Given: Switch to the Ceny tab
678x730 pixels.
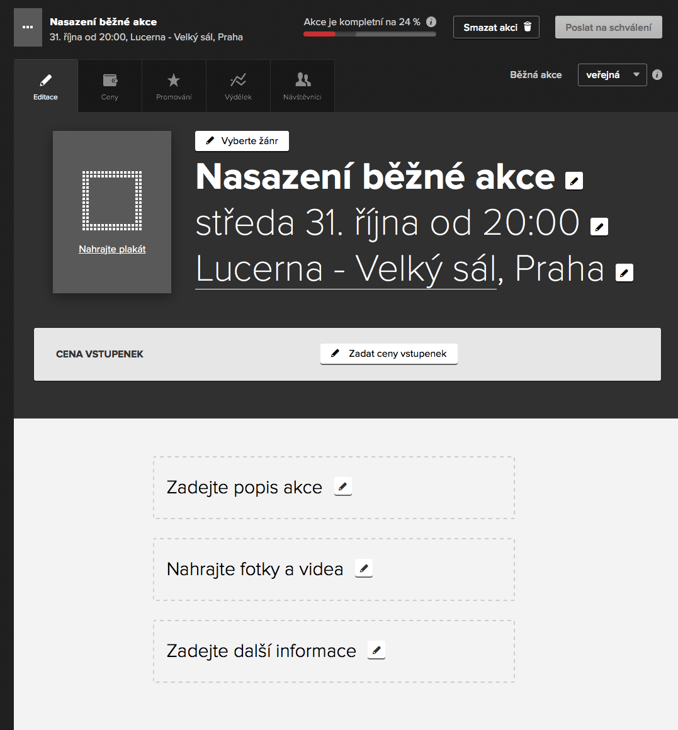Looking at the screenshot, I should point(110,86).
